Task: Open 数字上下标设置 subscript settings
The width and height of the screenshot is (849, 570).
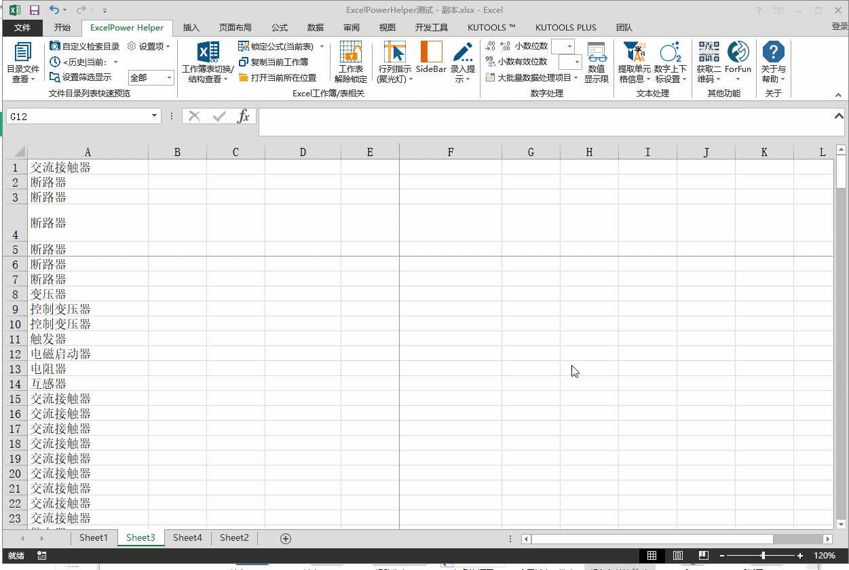Action: point(671,62)
